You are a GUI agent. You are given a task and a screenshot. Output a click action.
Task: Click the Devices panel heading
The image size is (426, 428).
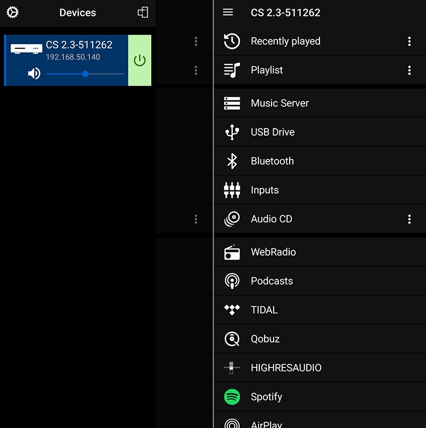pyautogui.click(x=78, y=13)
